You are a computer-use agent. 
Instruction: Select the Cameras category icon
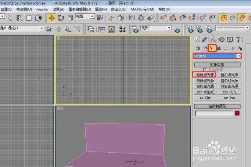pos(219,48)
